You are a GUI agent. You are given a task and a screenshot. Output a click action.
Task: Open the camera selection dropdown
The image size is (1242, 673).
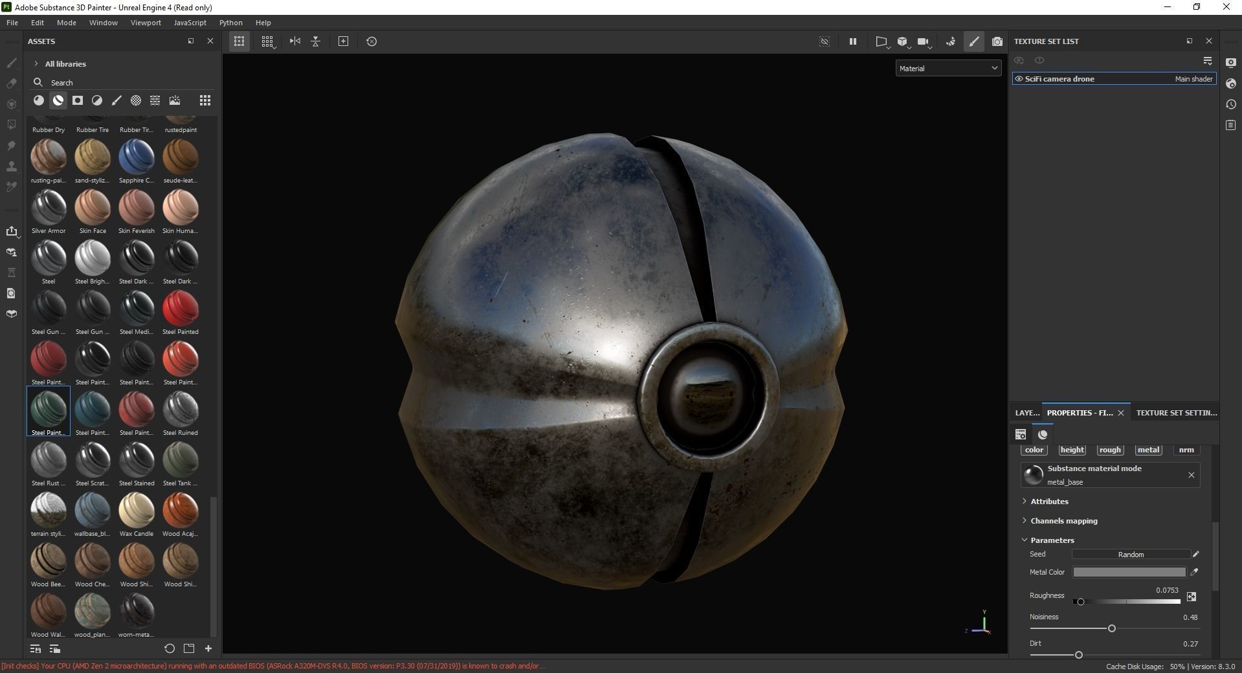pyautogui.click(x=924, y=42)
